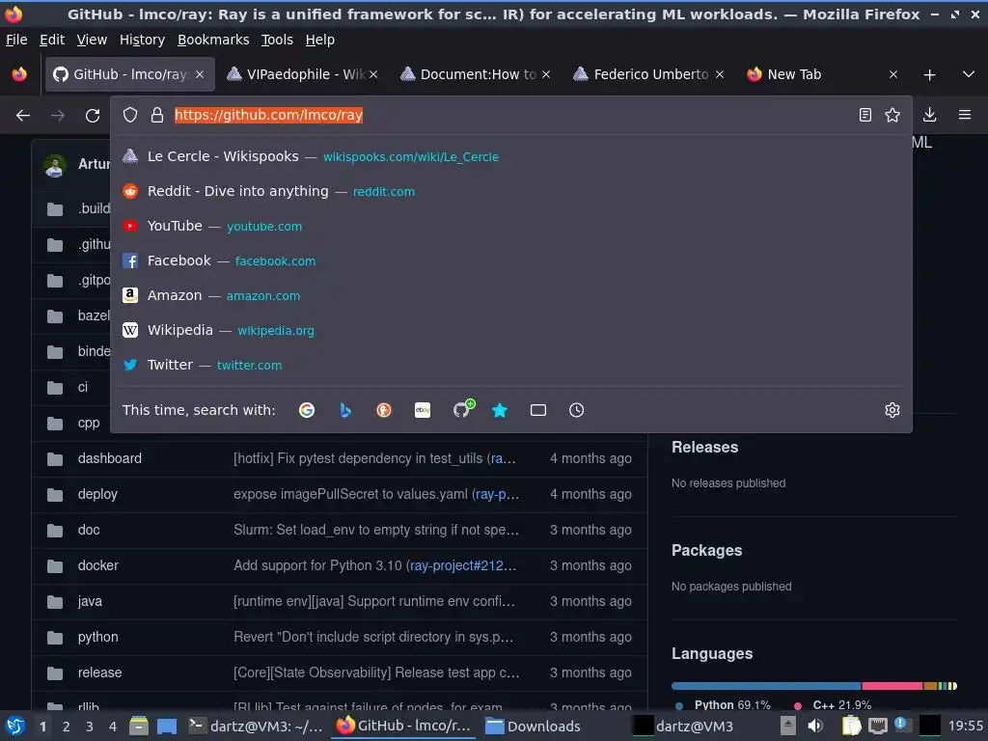Click the dashboard folder icon

point(55,459)
